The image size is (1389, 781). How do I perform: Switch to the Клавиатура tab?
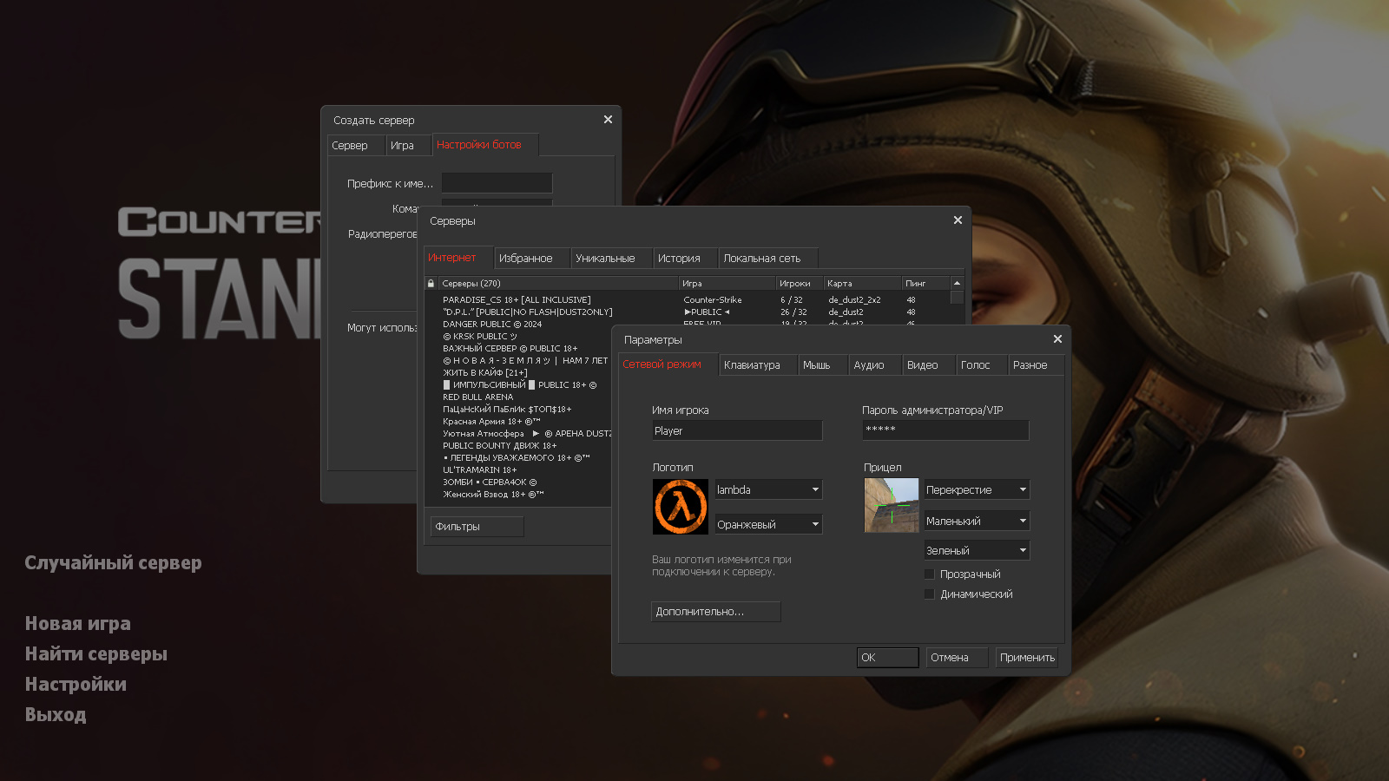(x=752, y=365)
